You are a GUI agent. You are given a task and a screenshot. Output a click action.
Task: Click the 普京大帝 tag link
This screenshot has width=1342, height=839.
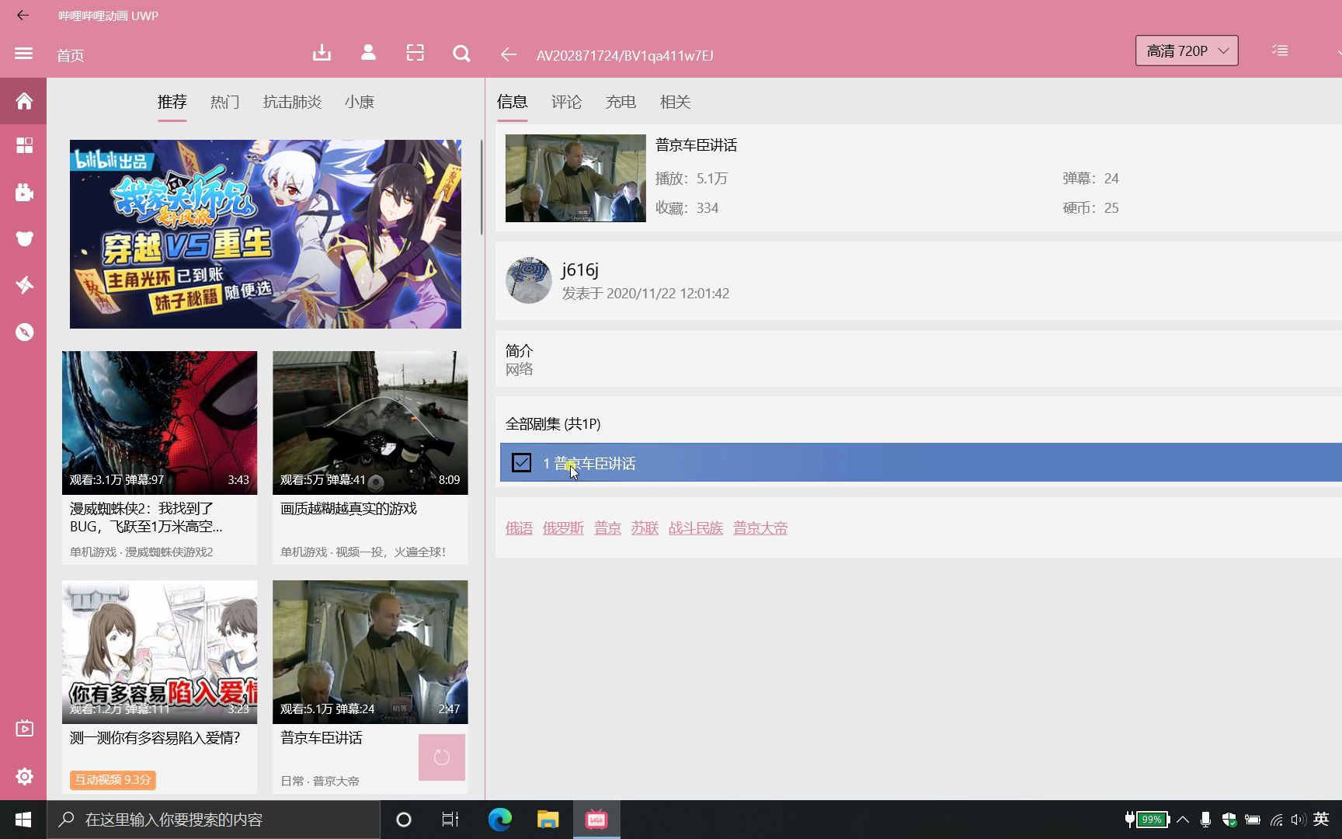point(760,528)
